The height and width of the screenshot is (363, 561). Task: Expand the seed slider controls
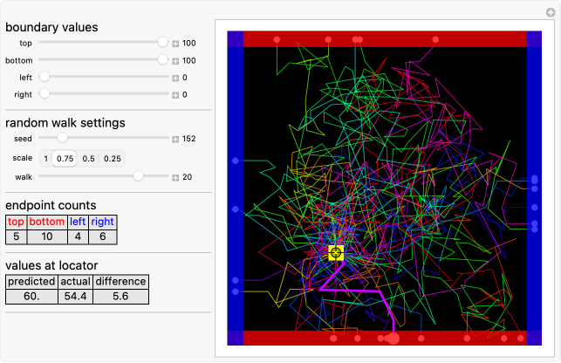175,140
